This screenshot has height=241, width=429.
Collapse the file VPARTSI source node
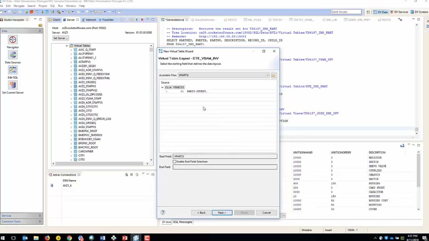point(162,87)
